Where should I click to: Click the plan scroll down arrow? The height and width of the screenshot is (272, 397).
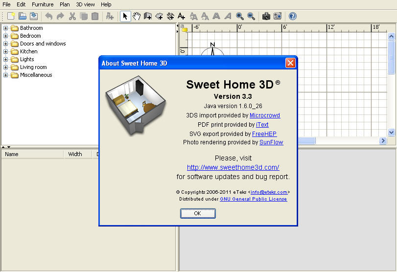[x=391, y=132]
